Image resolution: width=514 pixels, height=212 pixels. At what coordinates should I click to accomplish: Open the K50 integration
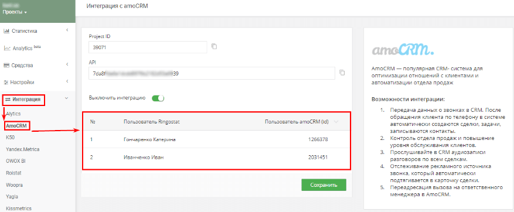[10, 137]
